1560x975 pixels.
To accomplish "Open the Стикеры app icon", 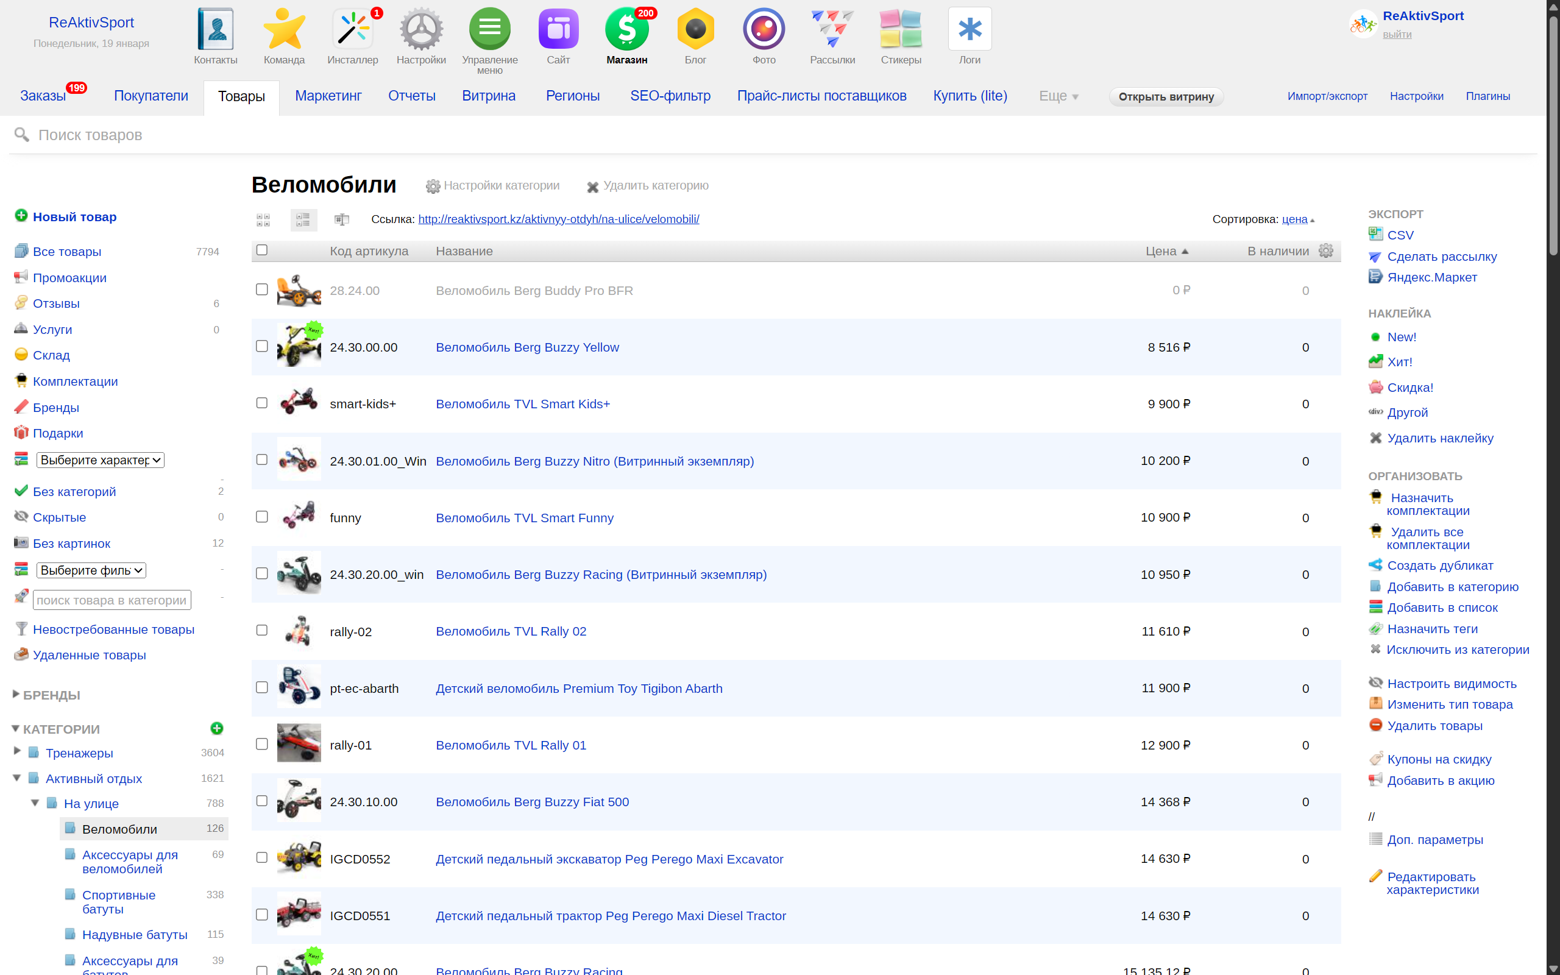I will point(901,30).
